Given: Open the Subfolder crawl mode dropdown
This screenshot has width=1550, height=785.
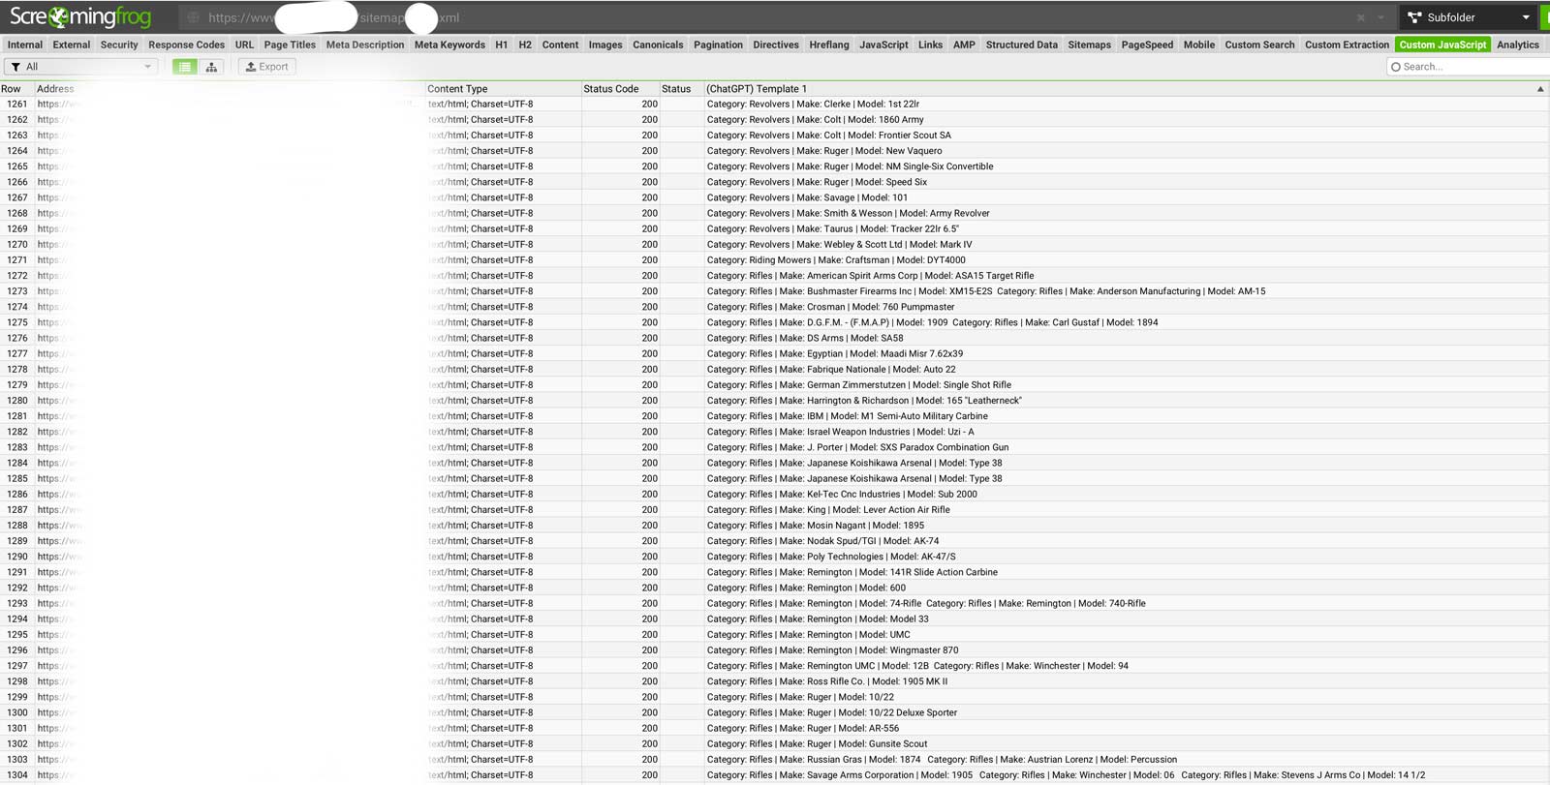Looking at the screenshot, I should tap(1469, 17).
